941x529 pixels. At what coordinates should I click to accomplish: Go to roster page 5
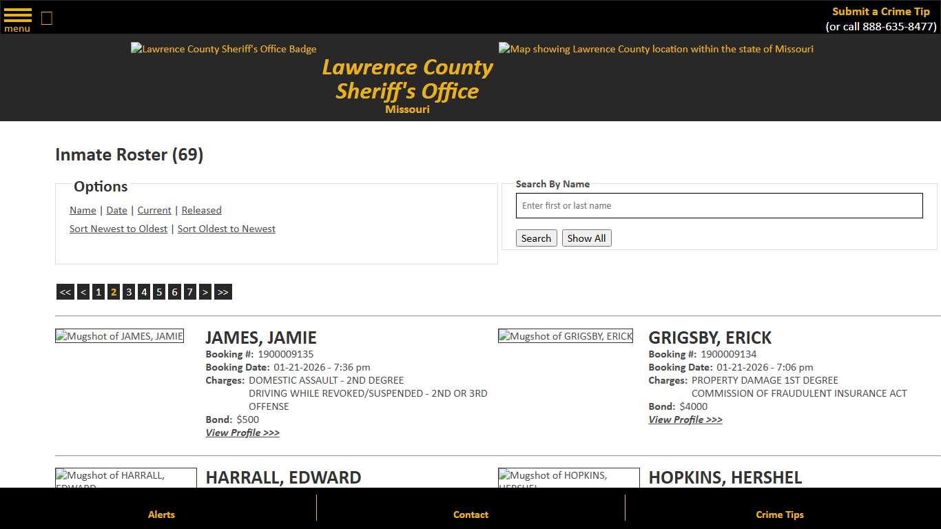pos(159,291)
